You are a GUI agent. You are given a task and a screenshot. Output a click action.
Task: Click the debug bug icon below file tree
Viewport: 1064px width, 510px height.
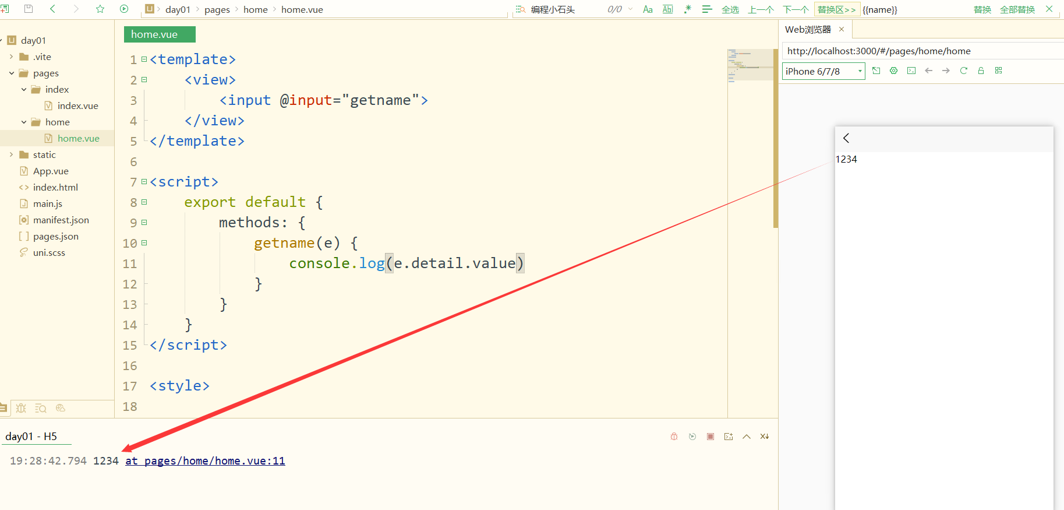coord(21,408)
